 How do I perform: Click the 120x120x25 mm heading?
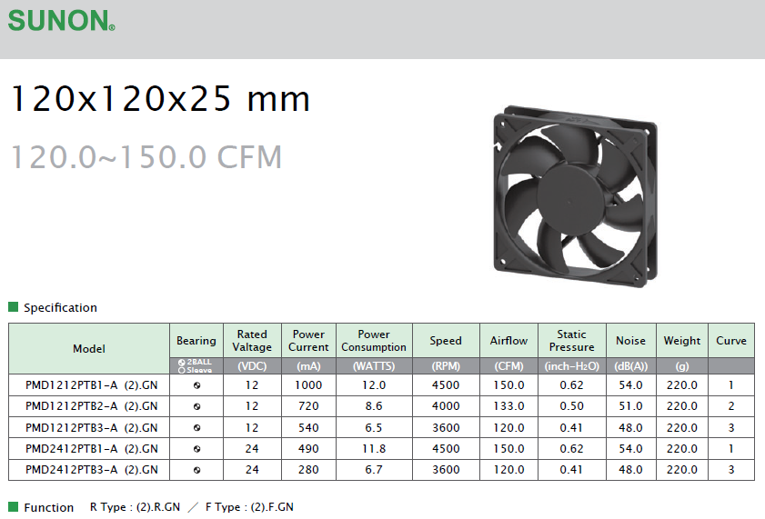tap(160, 99)
